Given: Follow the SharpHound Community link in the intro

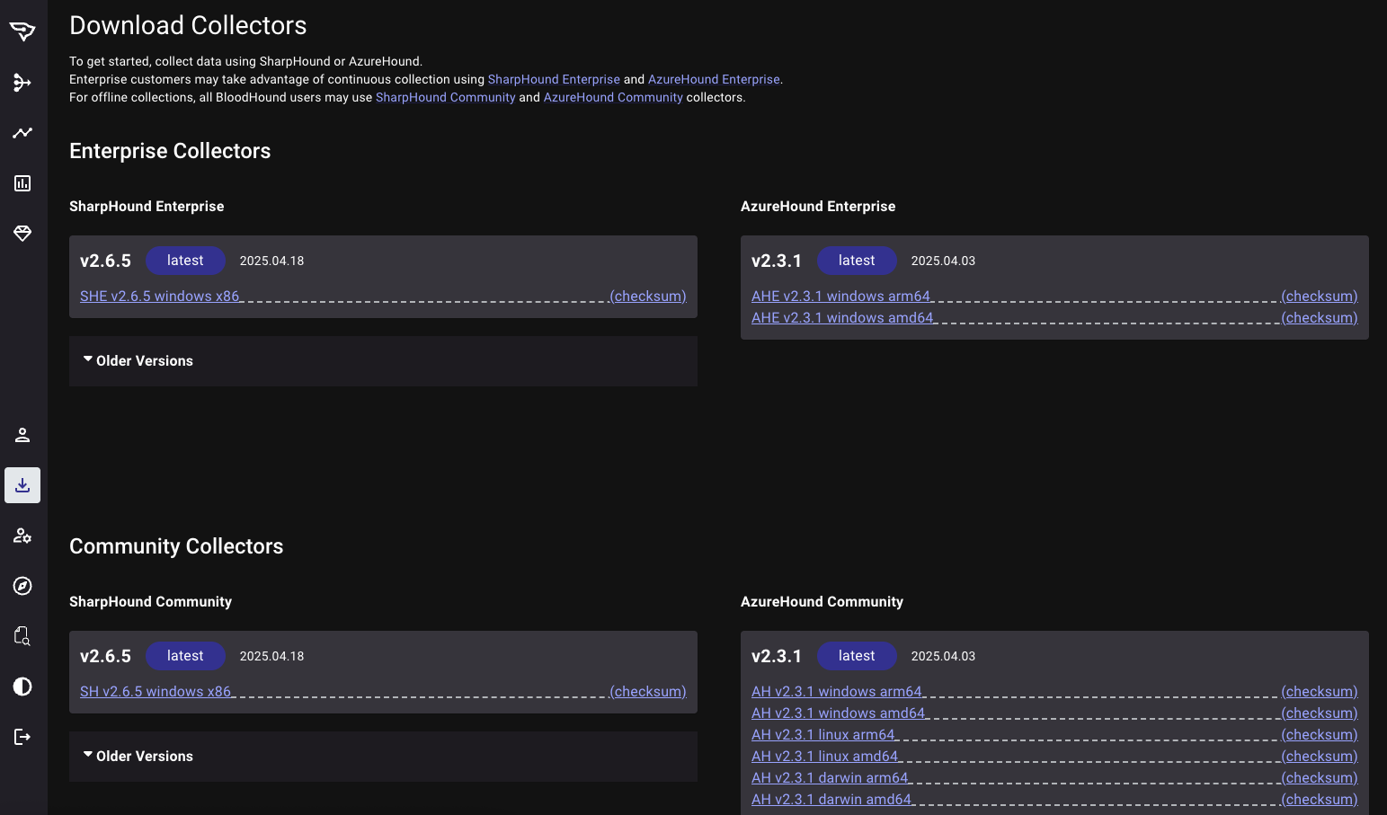Looking at the screenshot, I should point(445,97).
